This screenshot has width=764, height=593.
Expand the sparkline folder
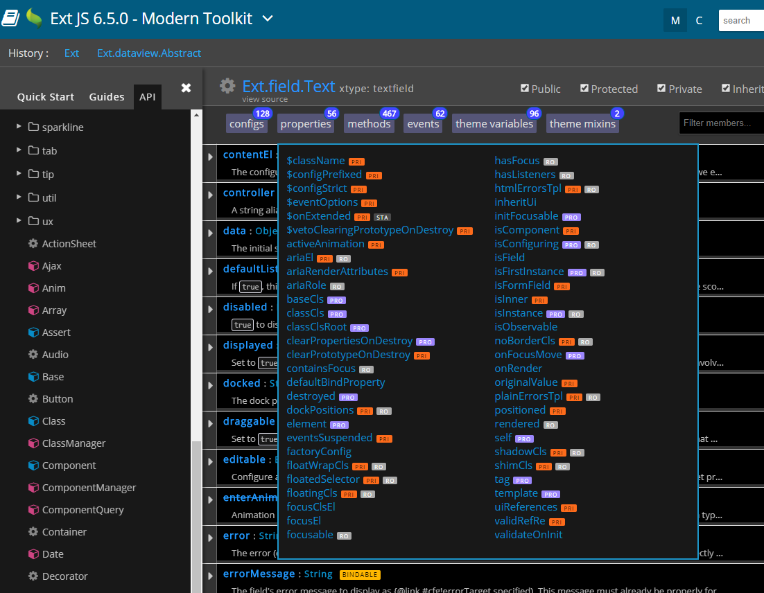coord(19,127)
